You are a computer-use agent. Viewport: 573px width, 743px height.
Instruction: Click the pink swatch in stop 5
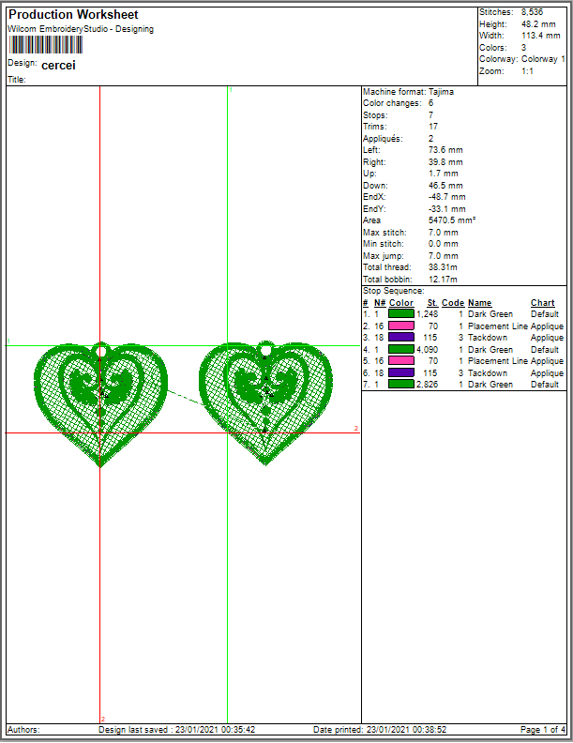coord(401,360)
